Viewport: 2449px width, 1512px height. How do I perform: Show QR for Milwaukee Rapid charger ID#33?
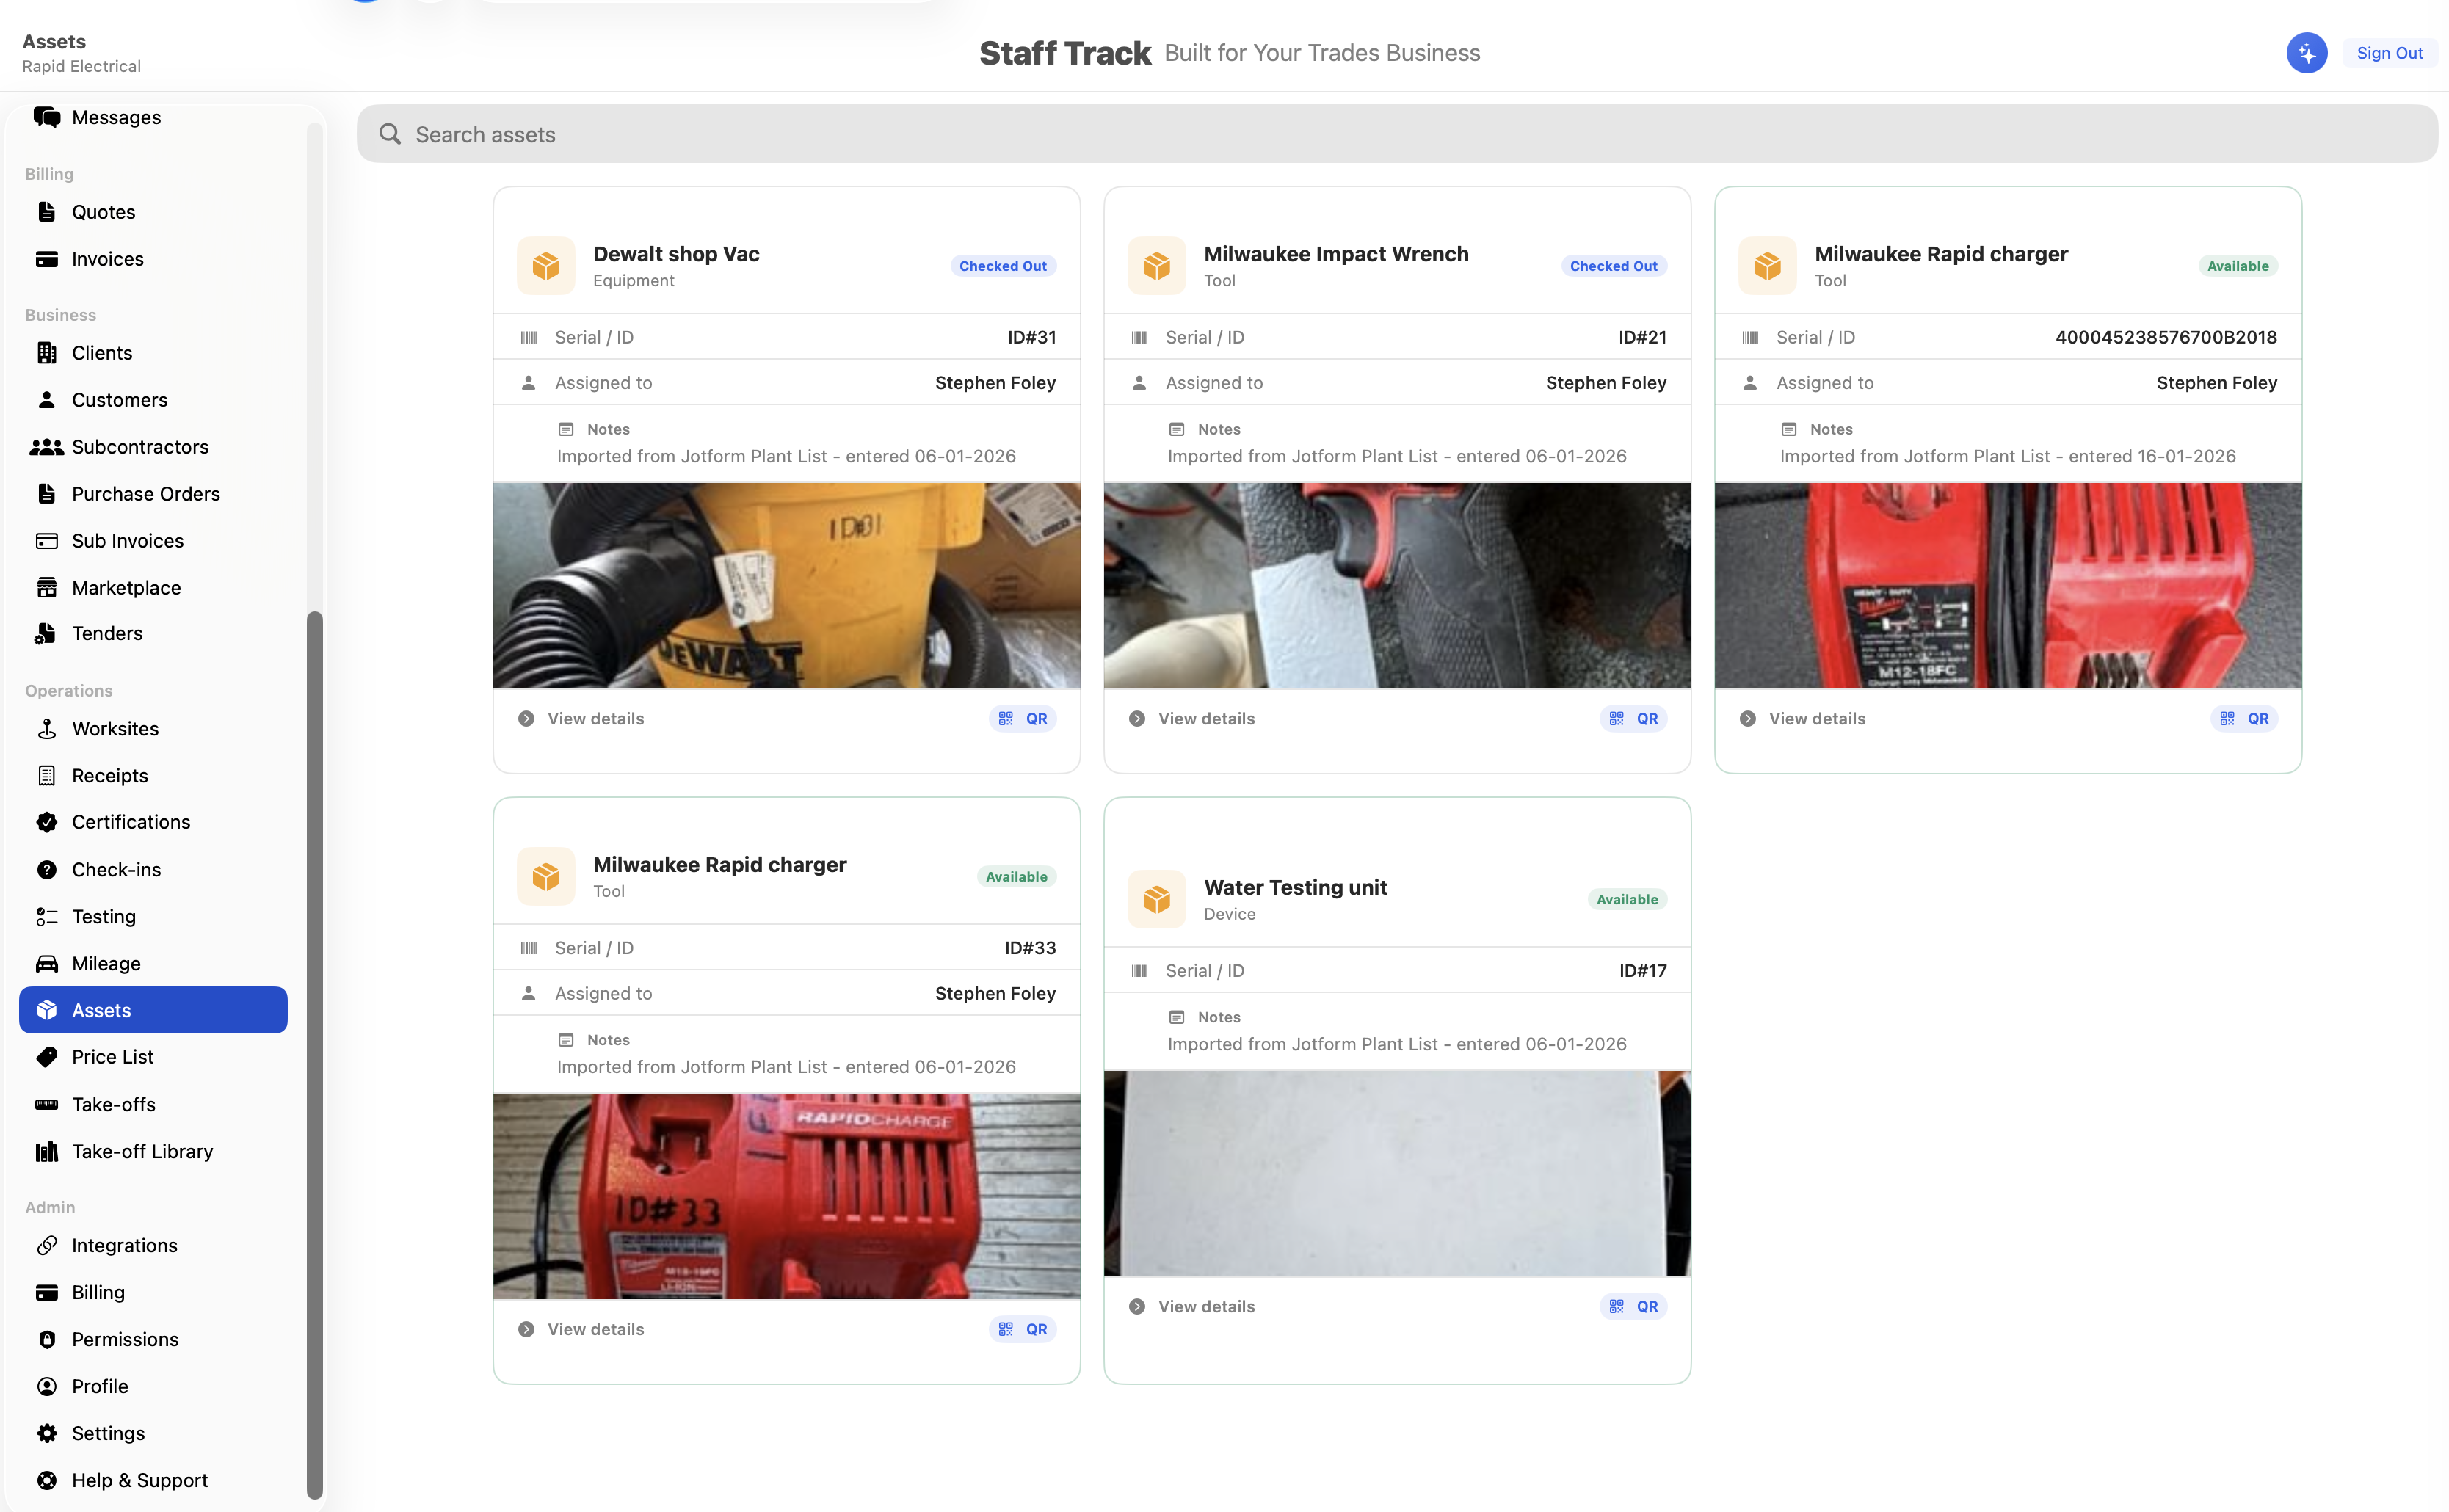(x=1022, y=1330)
